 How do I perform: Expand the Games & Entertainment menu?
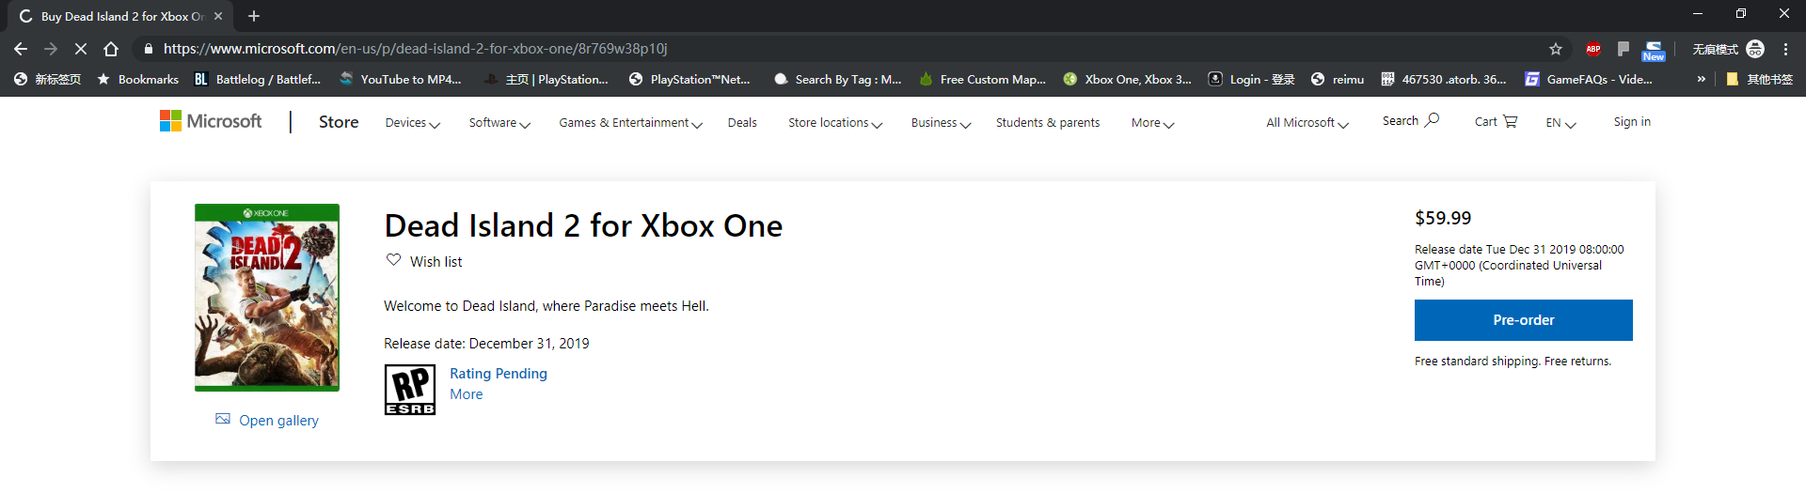(630, 123)
